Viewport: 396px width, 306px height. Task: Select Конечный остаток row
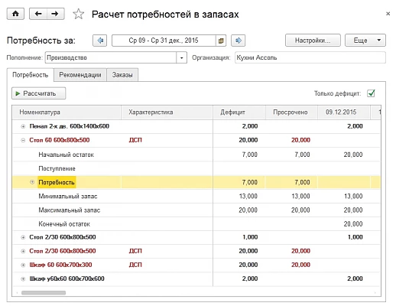pos(196,224)
